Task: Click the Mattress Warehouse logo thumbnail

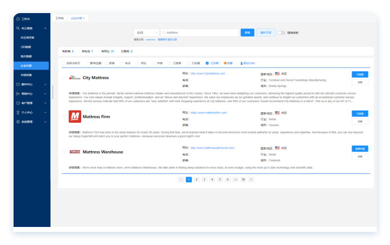Action: [x=75, y=152]
